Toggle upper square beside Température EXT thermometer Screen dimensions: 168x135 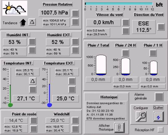point(72,81)
